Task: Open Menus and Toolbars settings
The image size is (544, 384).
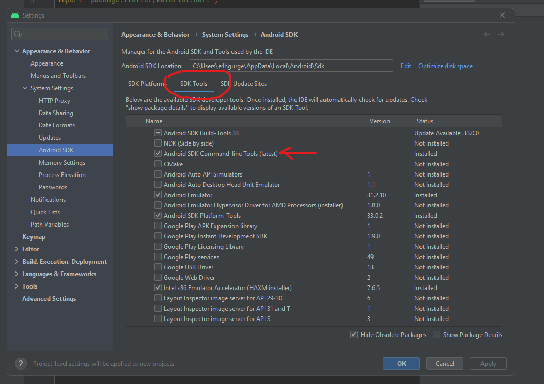Action: pos(58,75)
